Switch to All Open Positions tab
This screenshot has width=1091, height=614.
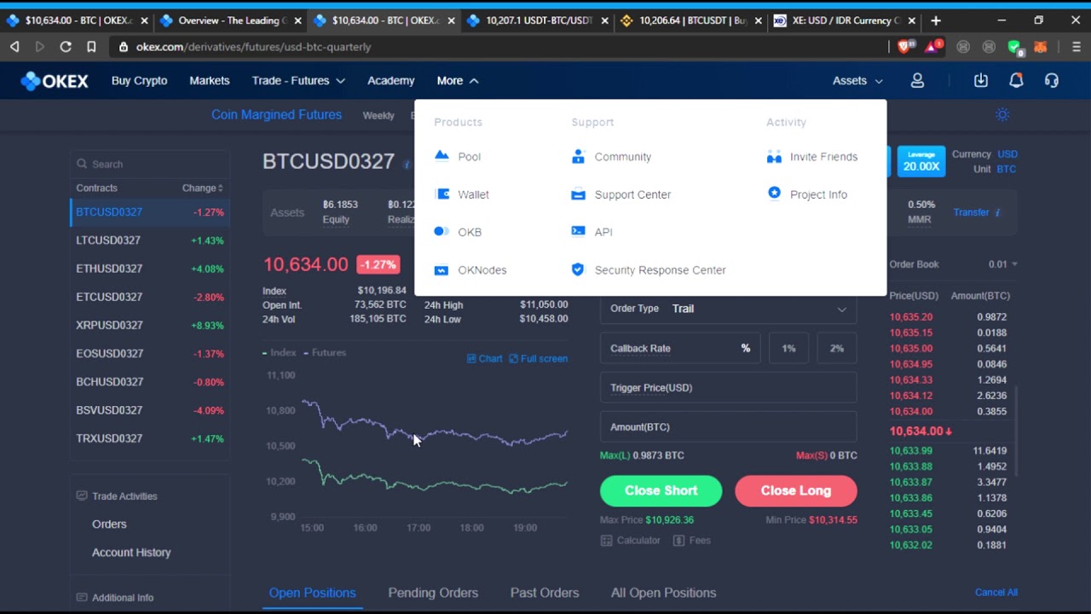(x=663, y=593)
